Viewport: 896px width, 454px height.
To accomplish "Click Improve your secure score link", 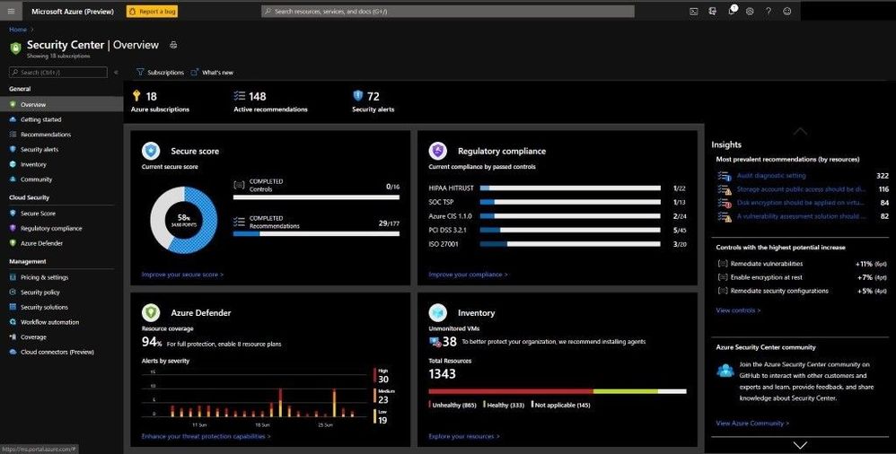I will coord(182,275).
